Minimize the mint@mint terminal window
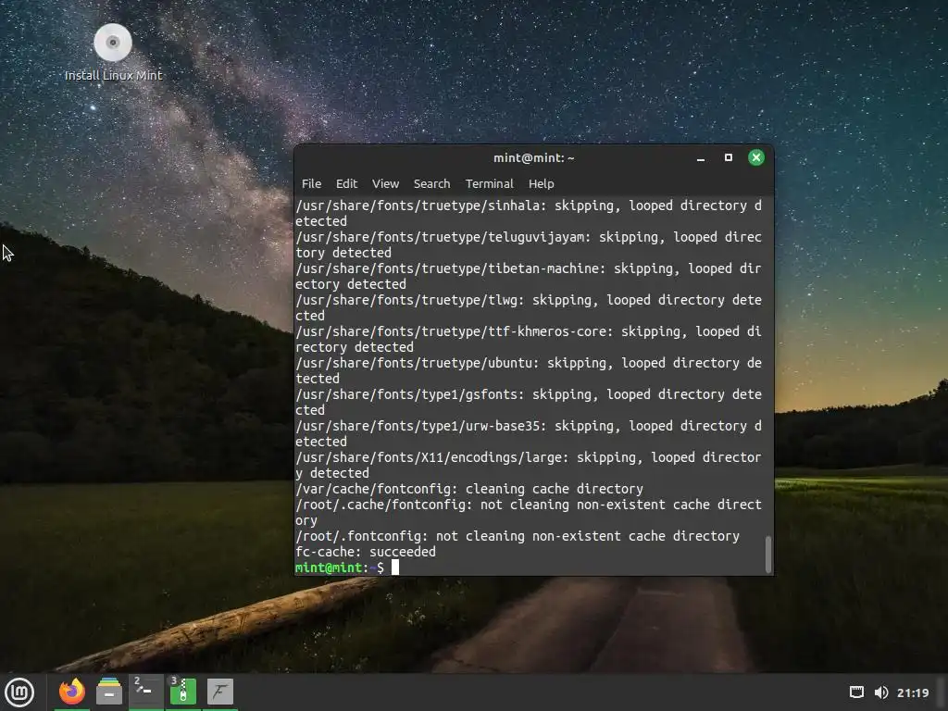The image size is (948, 711). (701, 157)
